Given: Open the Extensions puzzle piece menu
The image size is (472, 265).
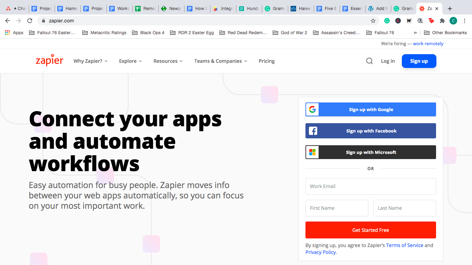Looking at the screenshot, I should point(442,21).
